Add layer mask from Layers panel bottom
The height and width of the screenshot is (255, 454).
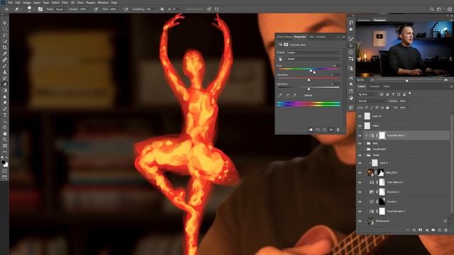(421, 229)
